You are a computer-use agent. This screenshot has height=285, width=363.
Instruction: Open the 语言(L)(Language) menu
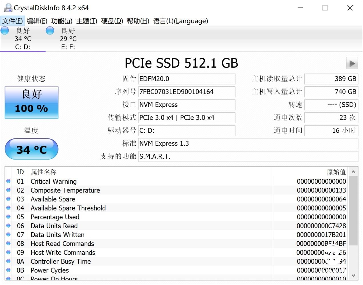pos(181,21)
